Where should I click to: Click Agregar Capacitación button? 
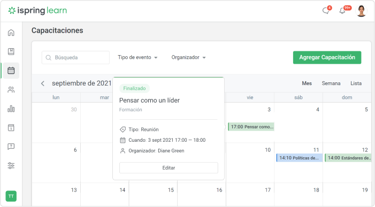327,57
